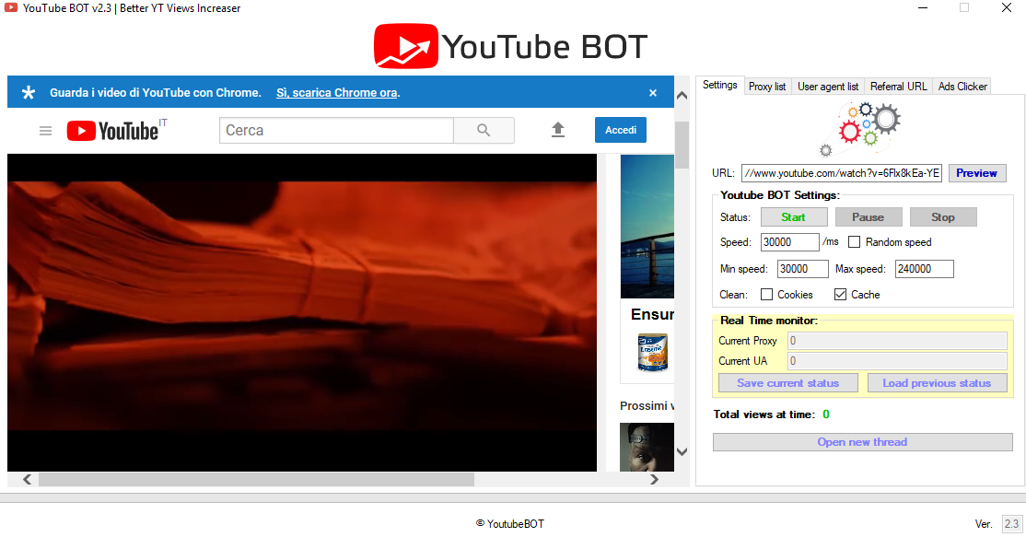The height and width of the screenshot is (537, 1026).
Task: Open the YouTube hamburger menu
Action: [45, 130]
